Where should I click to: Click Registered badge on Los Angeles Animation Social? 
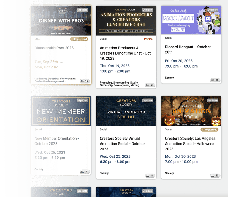(x=210, y=129)
